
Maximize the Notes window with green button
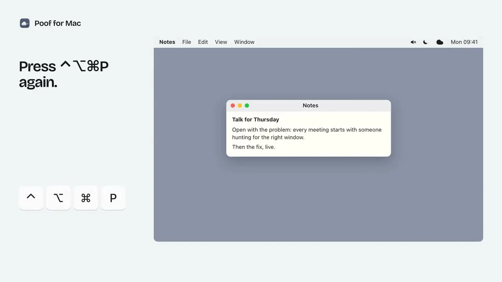(x=247, y=106)
